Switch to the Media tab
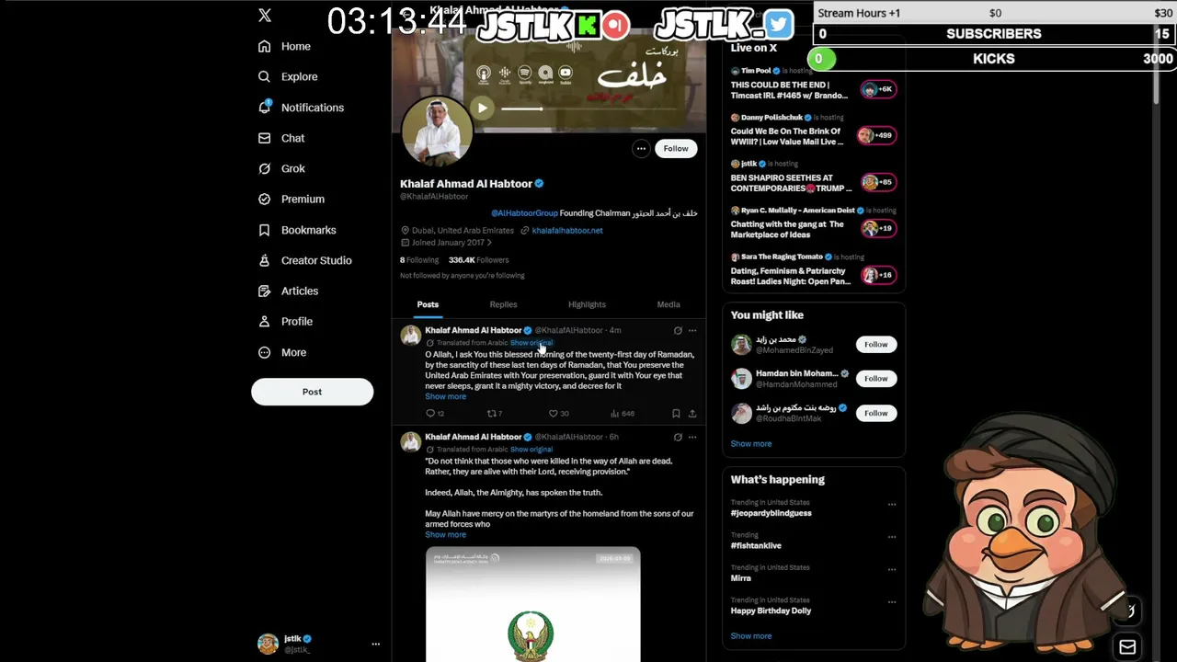This screenshot has width=1177, height=662. click(668, 304)
